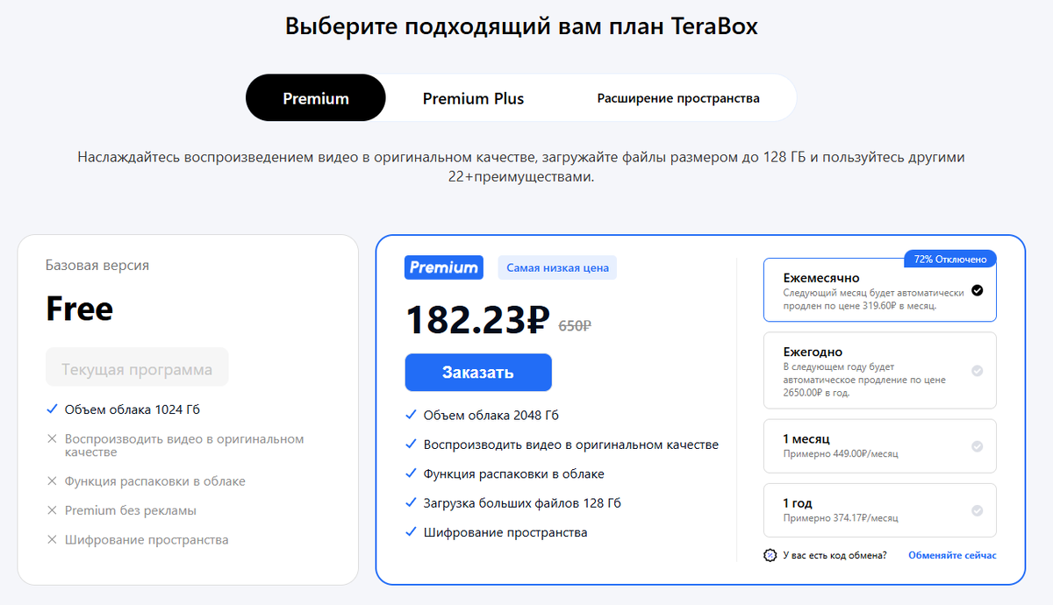Click the X next to "Premium без рекламы"

(50, 509)
